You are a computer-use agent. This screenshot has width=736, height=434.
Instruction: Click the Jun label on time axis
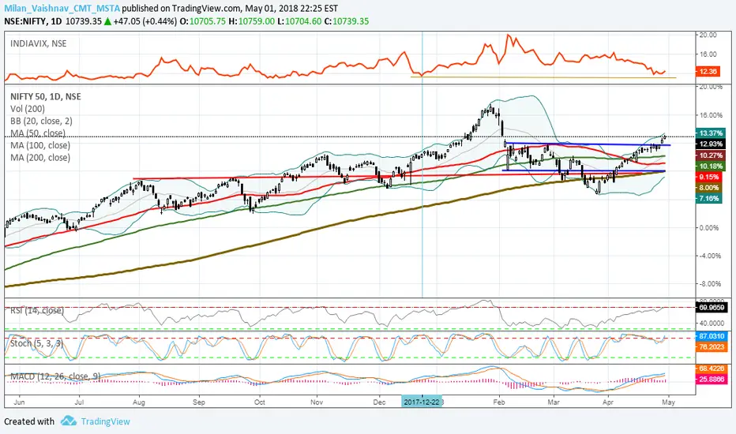click(19, 402)
